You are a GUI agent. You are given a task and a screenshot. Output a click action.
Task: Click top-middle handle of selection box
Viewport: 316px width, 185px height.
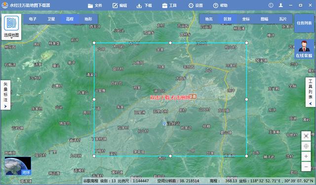tap(170, 43)
